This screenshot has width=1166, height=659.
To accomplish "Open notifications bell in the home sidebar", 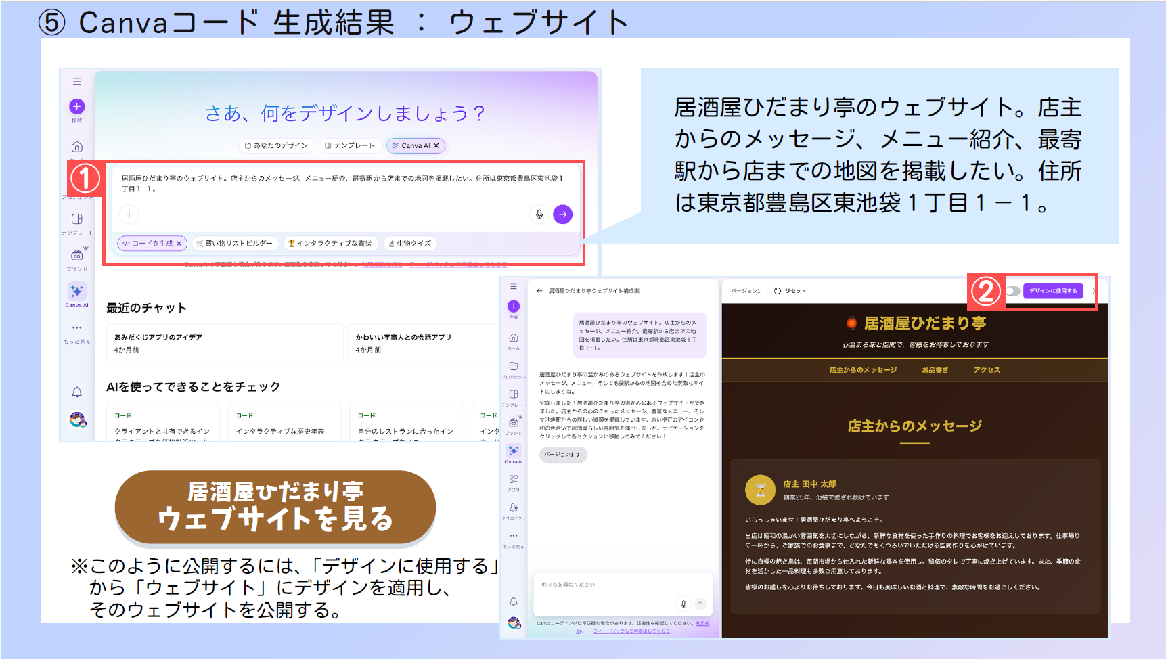I will point(77,392).
